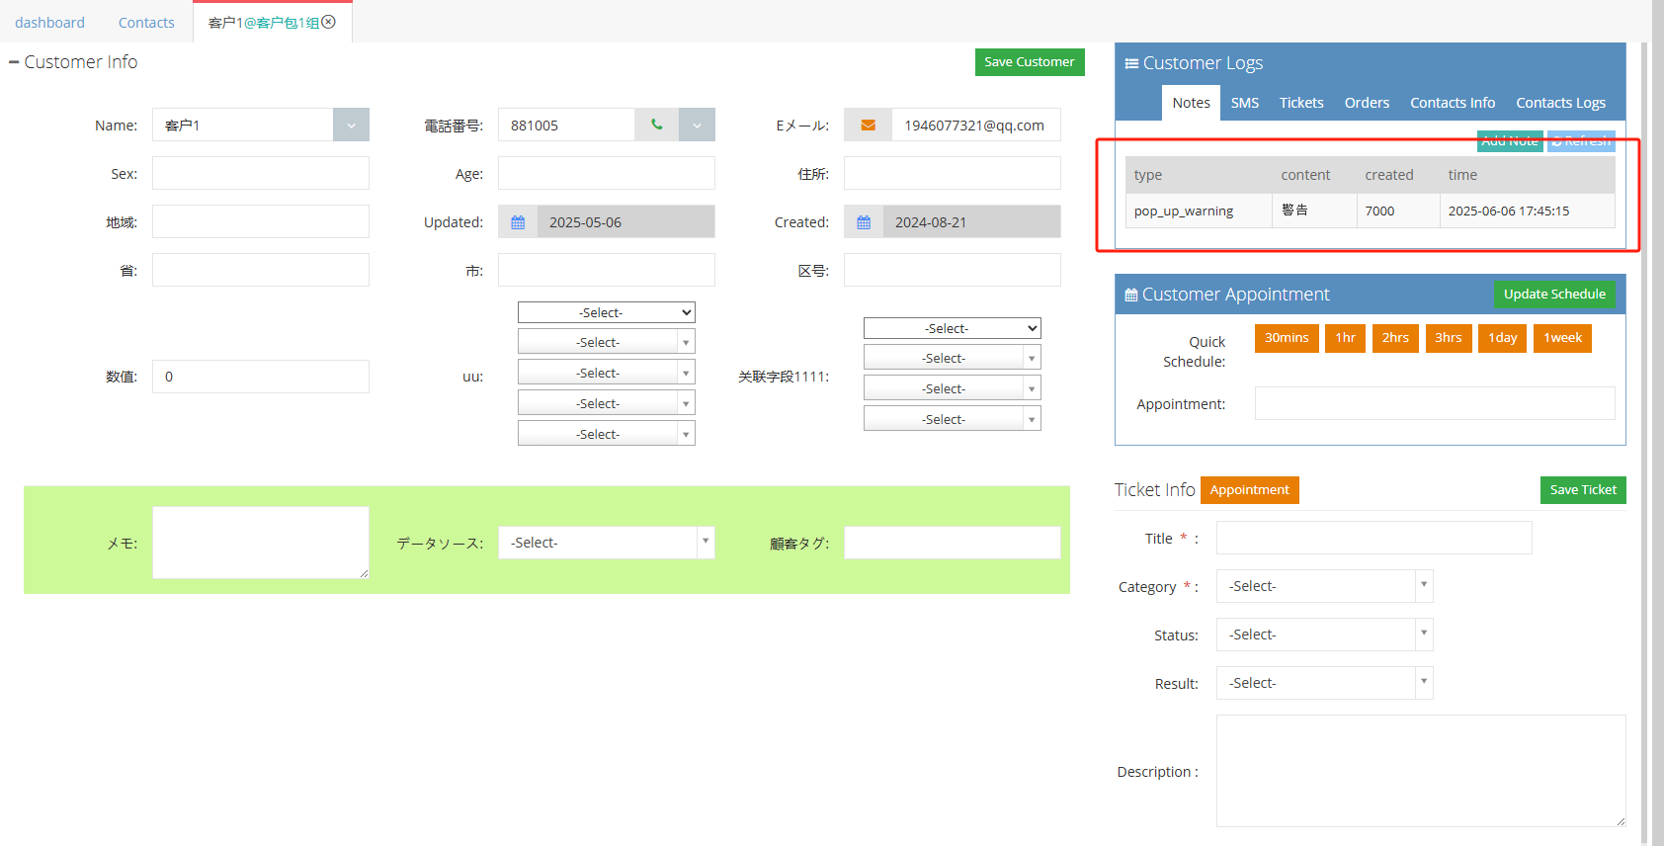Screen dimensions: 1664x846
Task: Click the 2025-06-06 17:45:15 time cell
Action: 1527,211
